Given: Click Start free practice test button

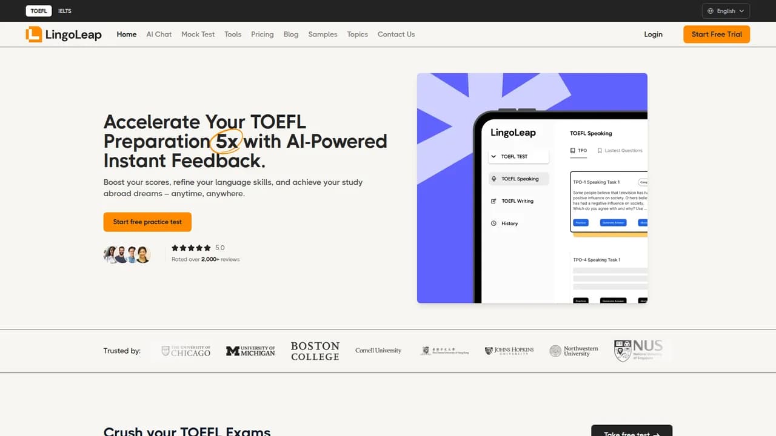Looking at the screenshot, I should (x=147, y=222).
